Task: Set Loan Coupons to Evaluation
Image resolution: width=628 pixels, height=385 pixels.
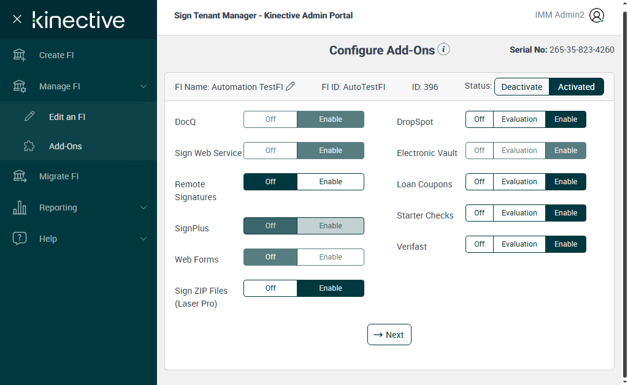Action: click(519, 182)
